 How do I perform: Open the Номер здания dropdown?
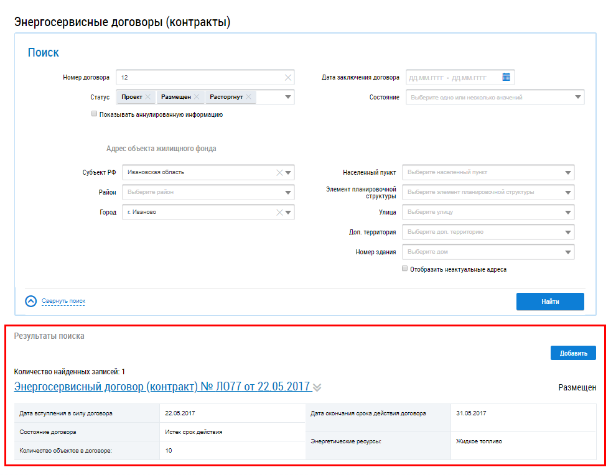[x=567, y=252]
